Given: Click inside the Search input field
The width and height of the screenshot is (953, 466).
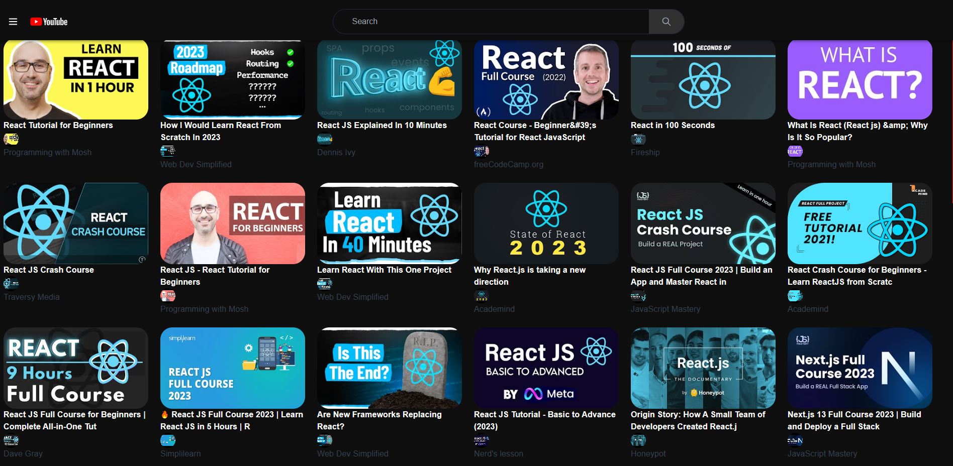Looking at the screenshot, I should point(491,22).
